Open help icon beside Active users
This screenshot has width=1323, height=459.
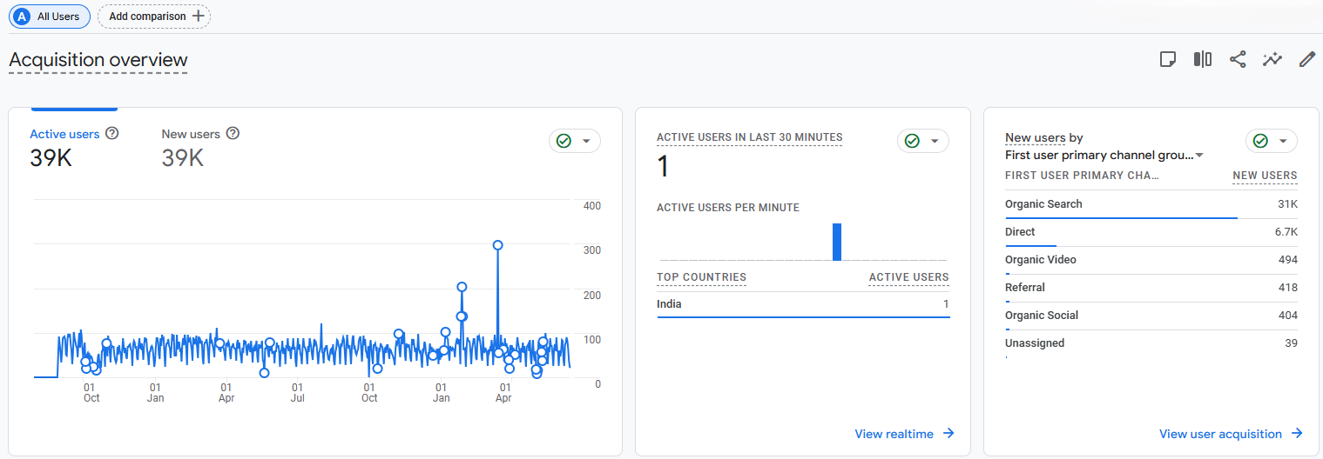(111, 134)
